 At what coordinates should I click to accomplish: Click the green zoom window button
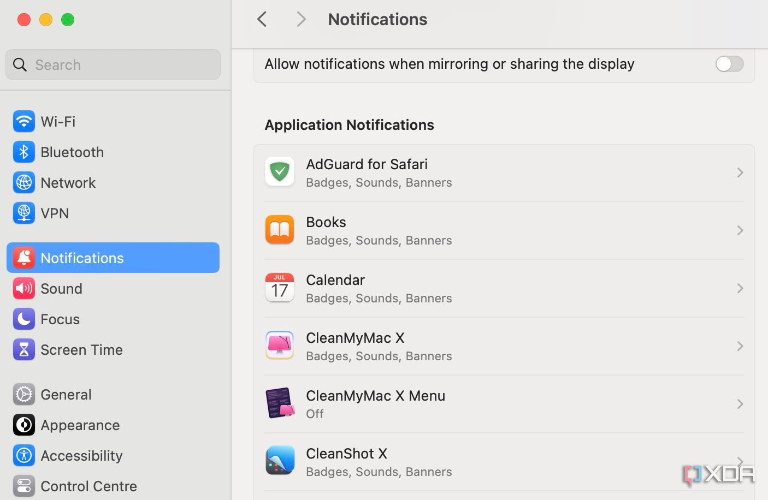click(x=68, y=20)
